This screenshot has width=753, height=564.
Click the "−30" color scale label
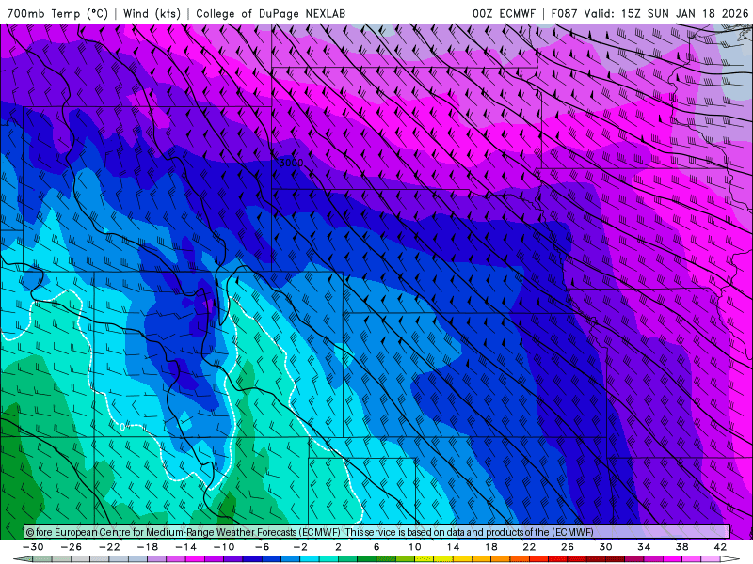pyautogui.click(x=33, y=547)
